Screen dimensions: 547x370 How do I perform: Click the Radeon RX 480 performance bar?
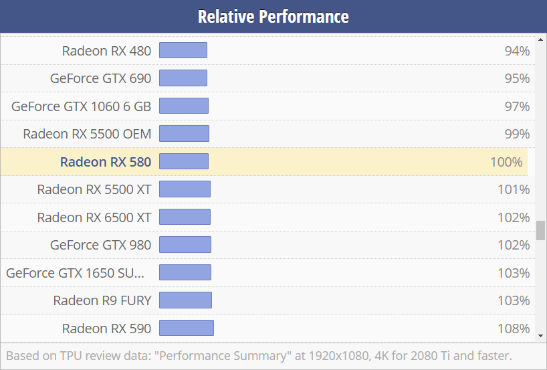pyautogui.click(x=183, y=50)
